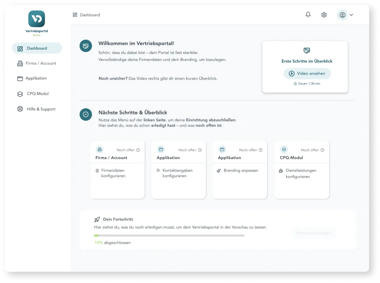
Task: Click the Video ansehen button
Action: click(x=307, y=73)
